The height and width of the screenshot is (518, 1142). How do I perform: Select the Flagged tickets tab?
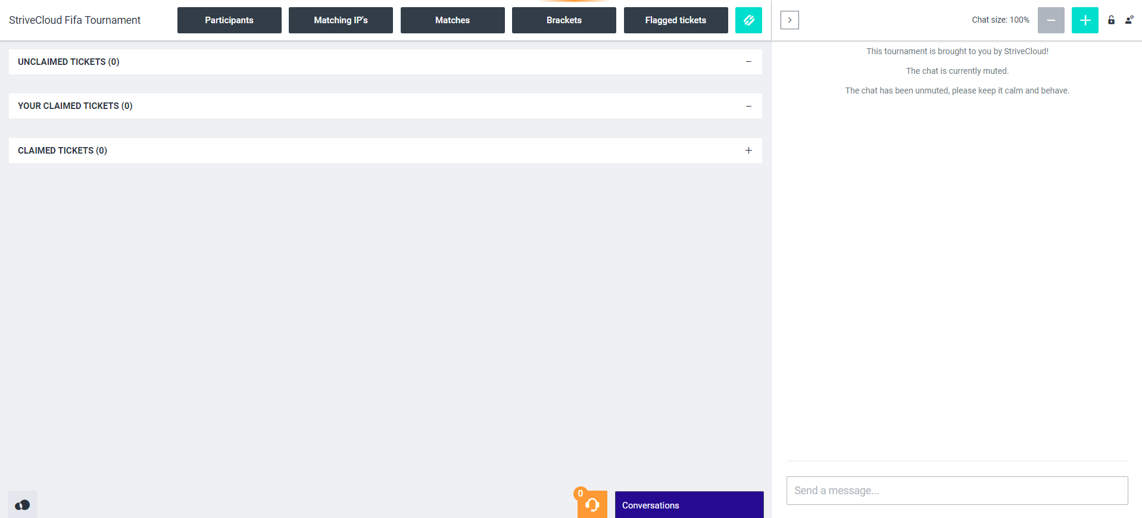click(x=676, y=20)
